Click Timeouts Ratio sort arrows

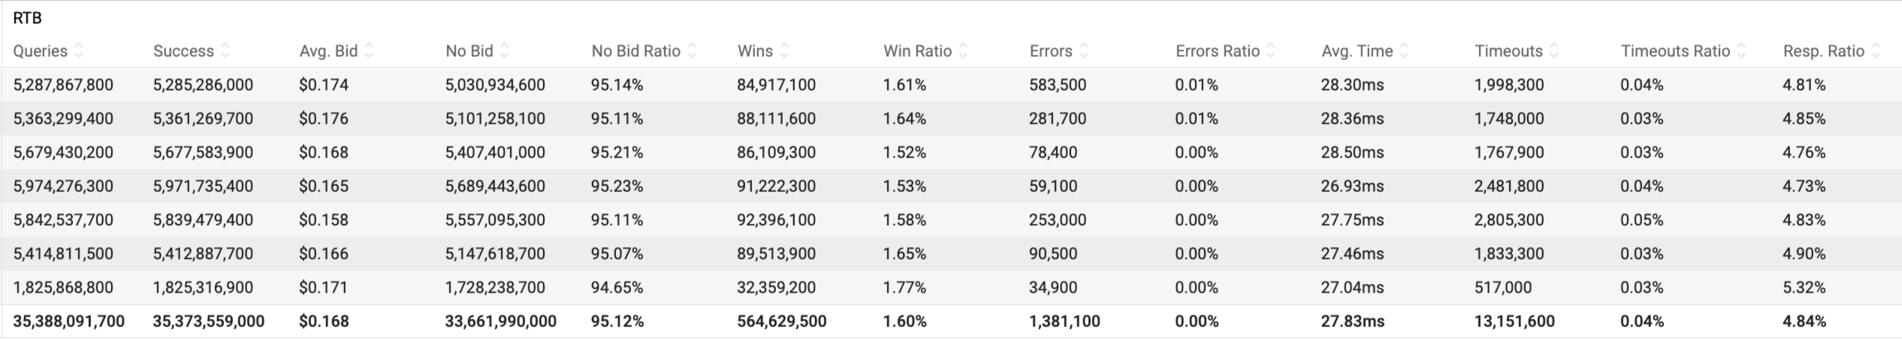tap(1742, 51)
